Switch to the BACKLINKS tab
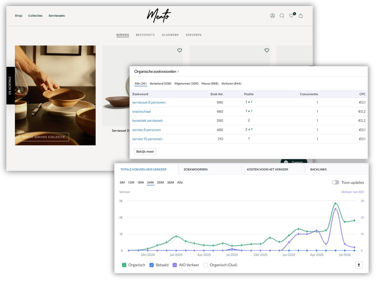376x282 pixels. coord(318,170)
